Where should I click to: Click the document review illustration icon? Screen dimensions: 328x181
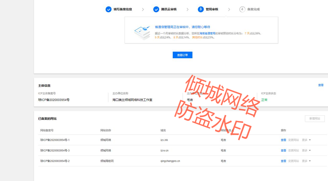pos(142,32)
